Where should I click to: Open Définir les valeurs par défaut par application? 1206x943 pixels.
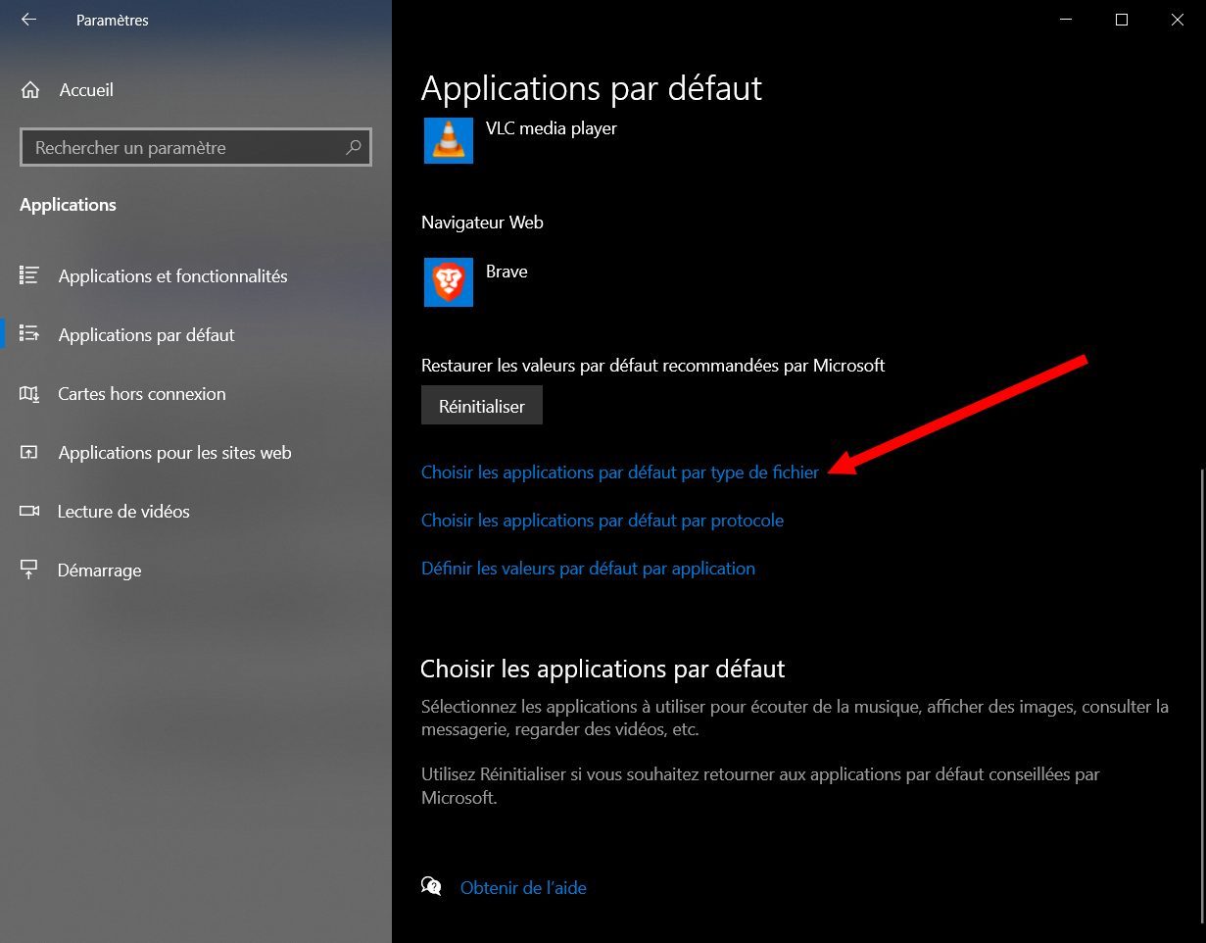coord(588,569)
